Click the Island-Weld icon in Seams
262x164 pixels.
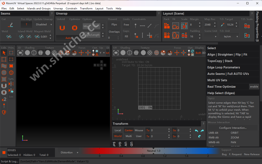tap(21, 37)
